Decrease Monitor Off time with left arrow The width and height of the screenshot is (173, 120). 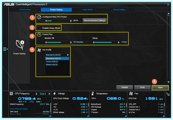(46, 42)
